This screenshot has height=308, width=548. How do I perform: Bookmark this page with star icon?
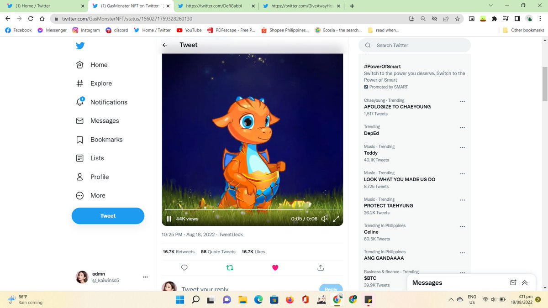[x=457, y=19]
